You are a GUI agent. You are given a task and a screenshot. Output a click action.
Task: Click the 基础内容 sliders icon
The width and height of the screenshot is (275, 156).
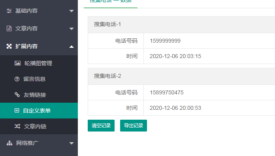9,11
